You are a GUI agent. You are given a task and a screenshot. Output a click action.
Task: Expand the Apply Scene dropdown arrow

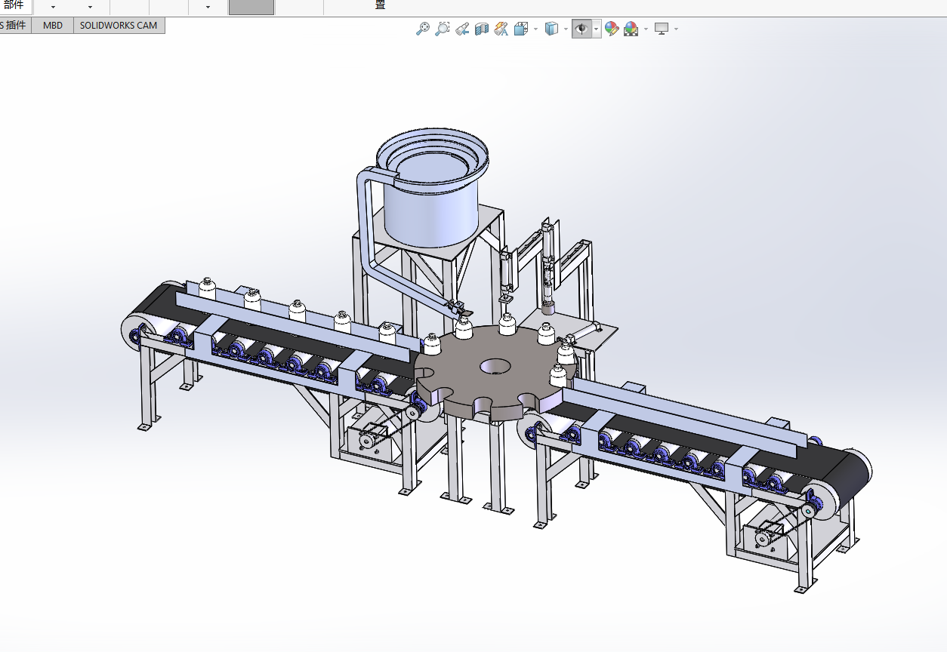point(646,29)
